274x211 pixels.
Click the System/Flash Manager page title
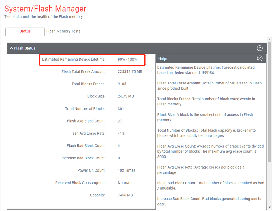(45, 9)
